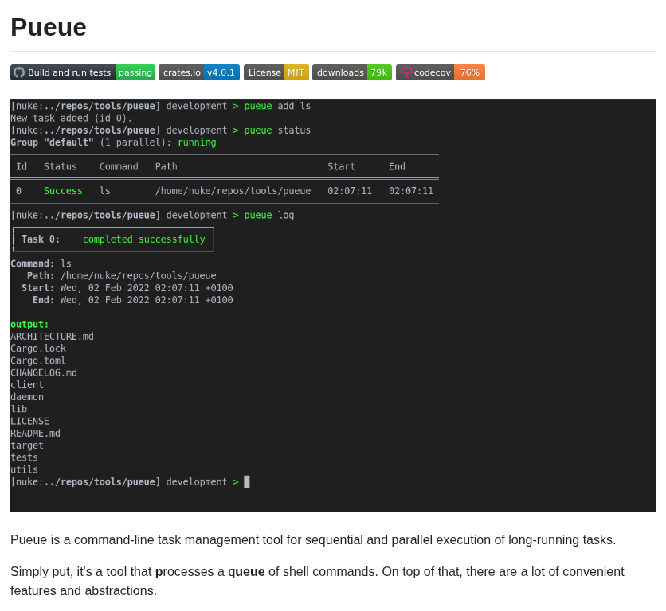Click Cargo.toml in the output list
This screenshot has height=611, width=666.
(38, 360)
